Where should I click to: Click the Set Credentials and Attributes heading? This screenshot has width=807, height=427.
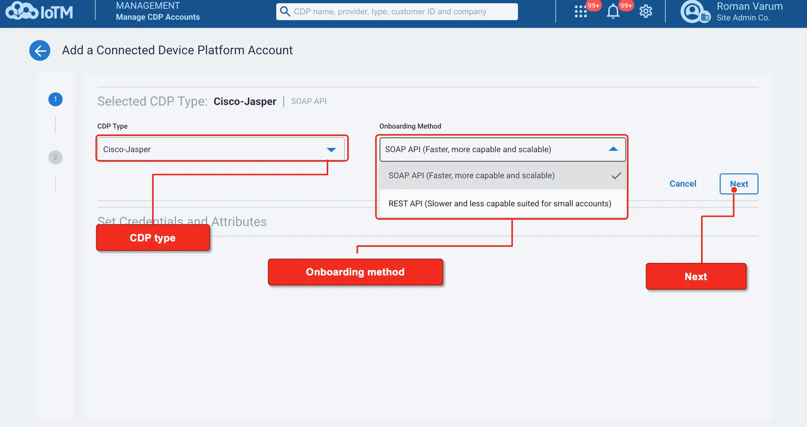[182, 222]
